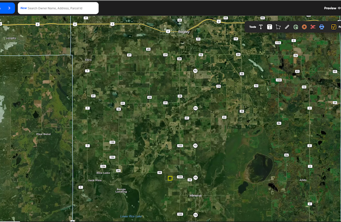Click the Bagley town label
The width and height of the screenshot is (341, 222).
point(184,32)
